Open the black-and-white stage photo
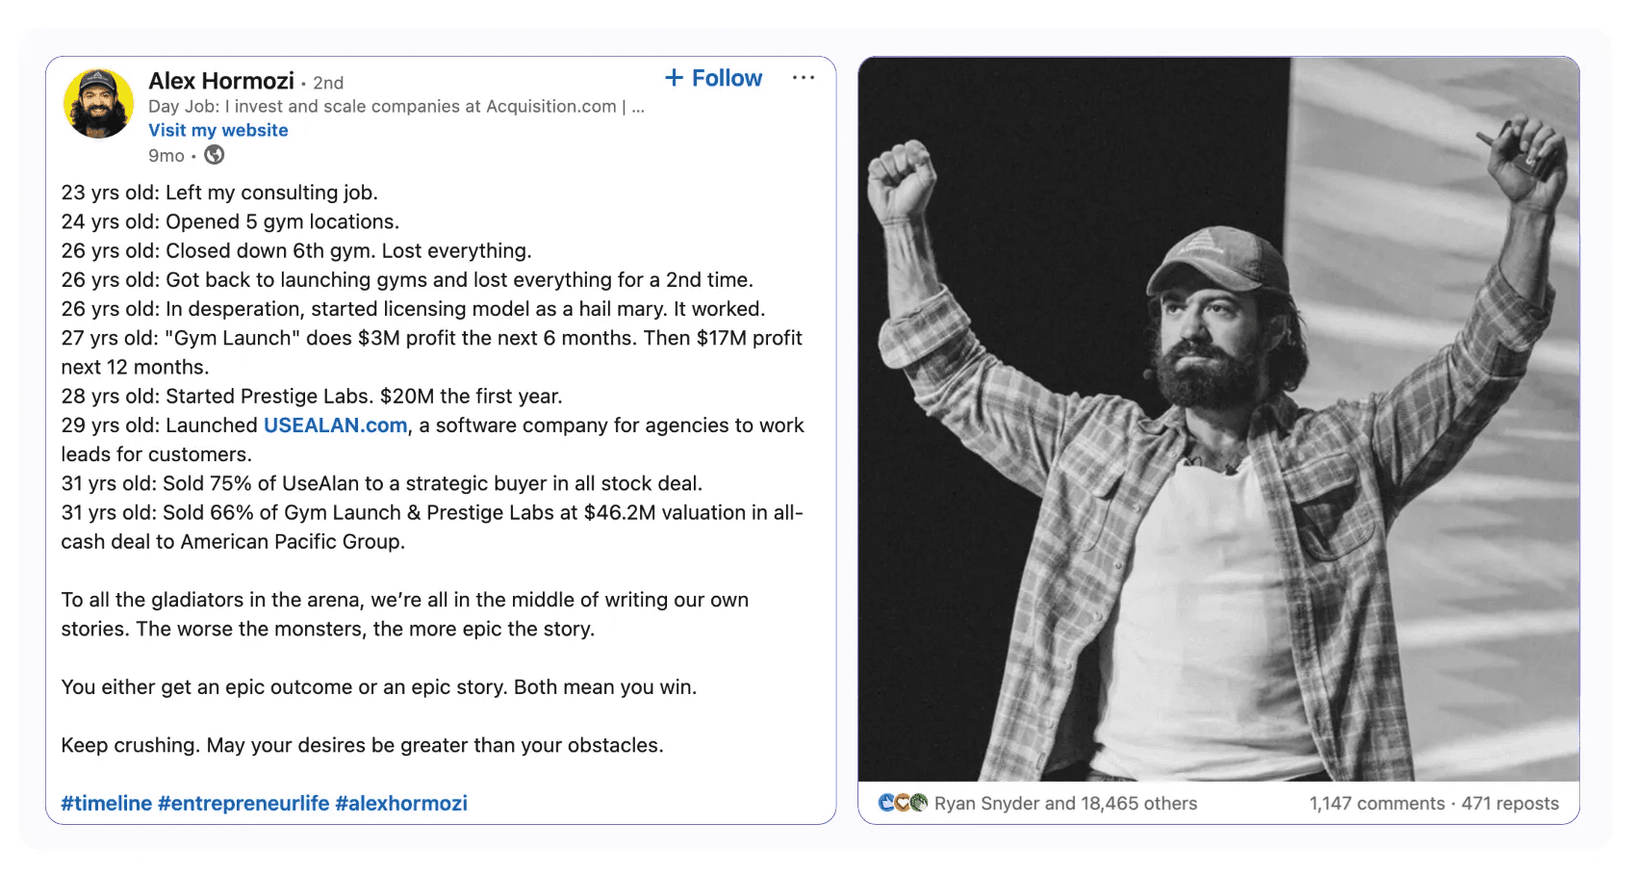This screenshot has height=876, width=1636. click(1218, 419)
